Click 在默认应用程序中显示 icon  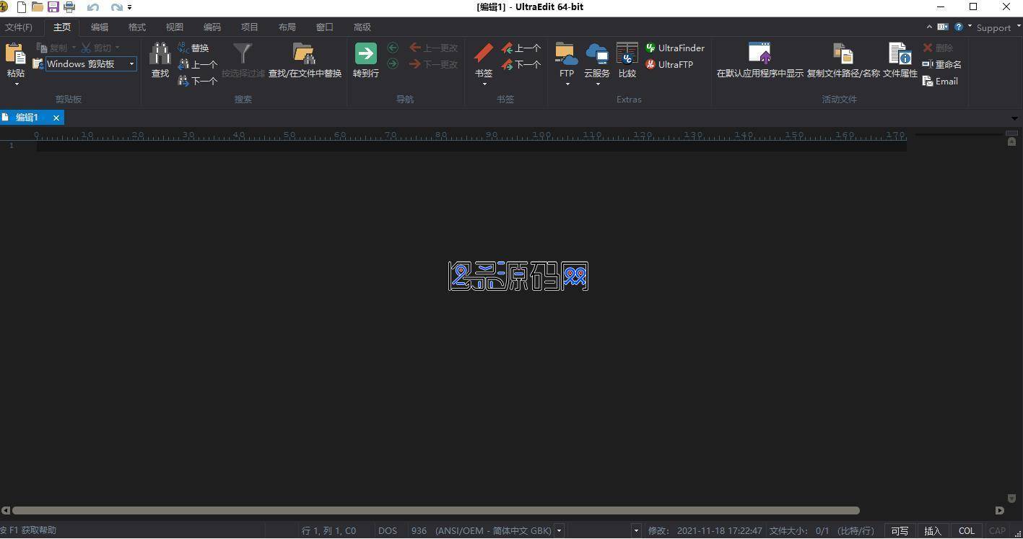759,53
